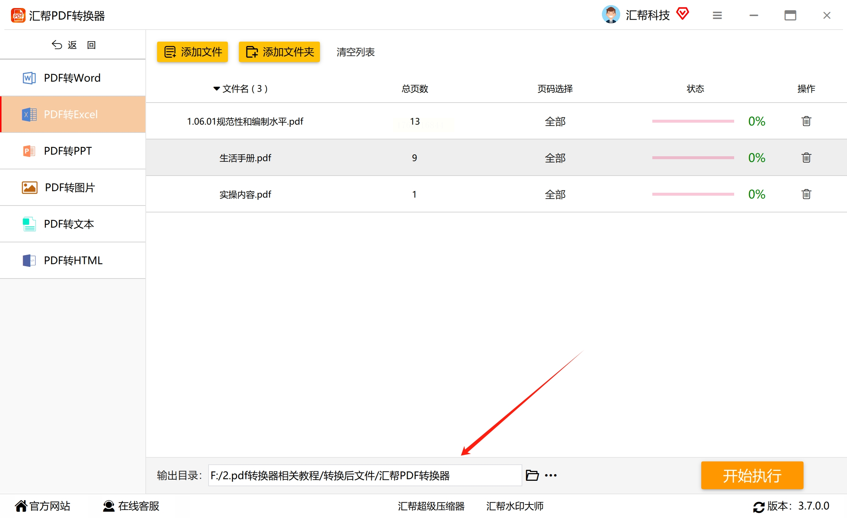Switch to PDF转Word mode

pyautogui.click(x=72, y=78)
